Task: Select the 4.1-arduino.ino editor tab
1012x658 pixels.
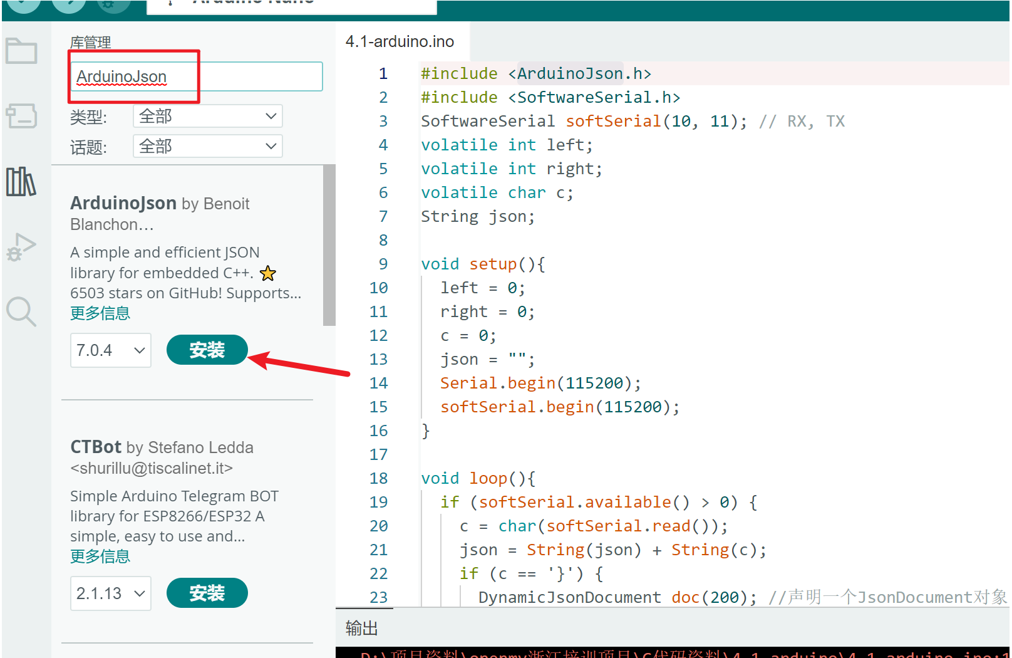Action: click(400, 41)
